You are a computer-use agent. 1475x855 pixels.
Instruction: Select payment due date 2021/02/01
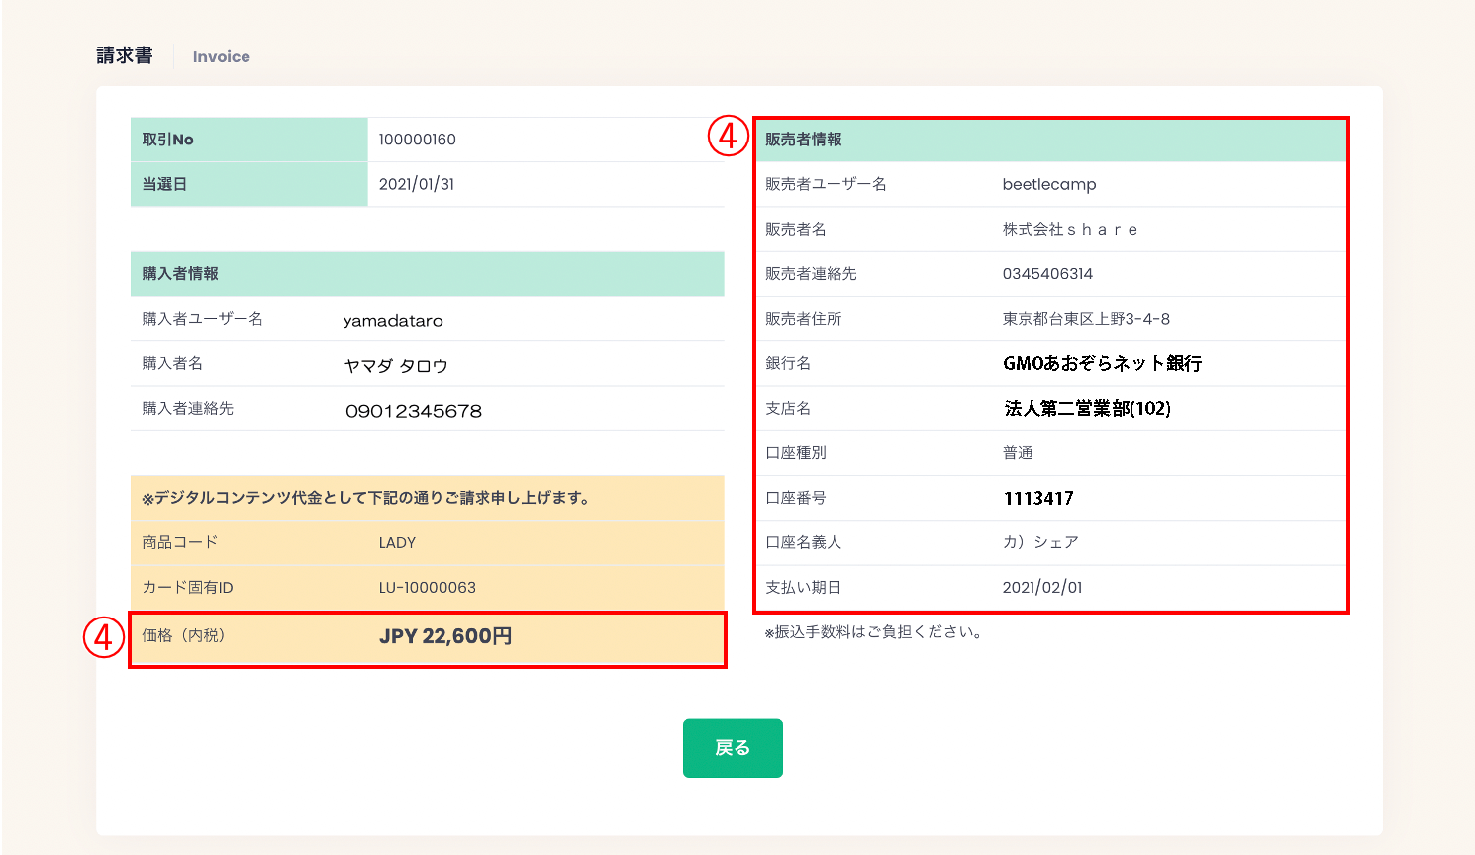click(x=1041, y=588)
